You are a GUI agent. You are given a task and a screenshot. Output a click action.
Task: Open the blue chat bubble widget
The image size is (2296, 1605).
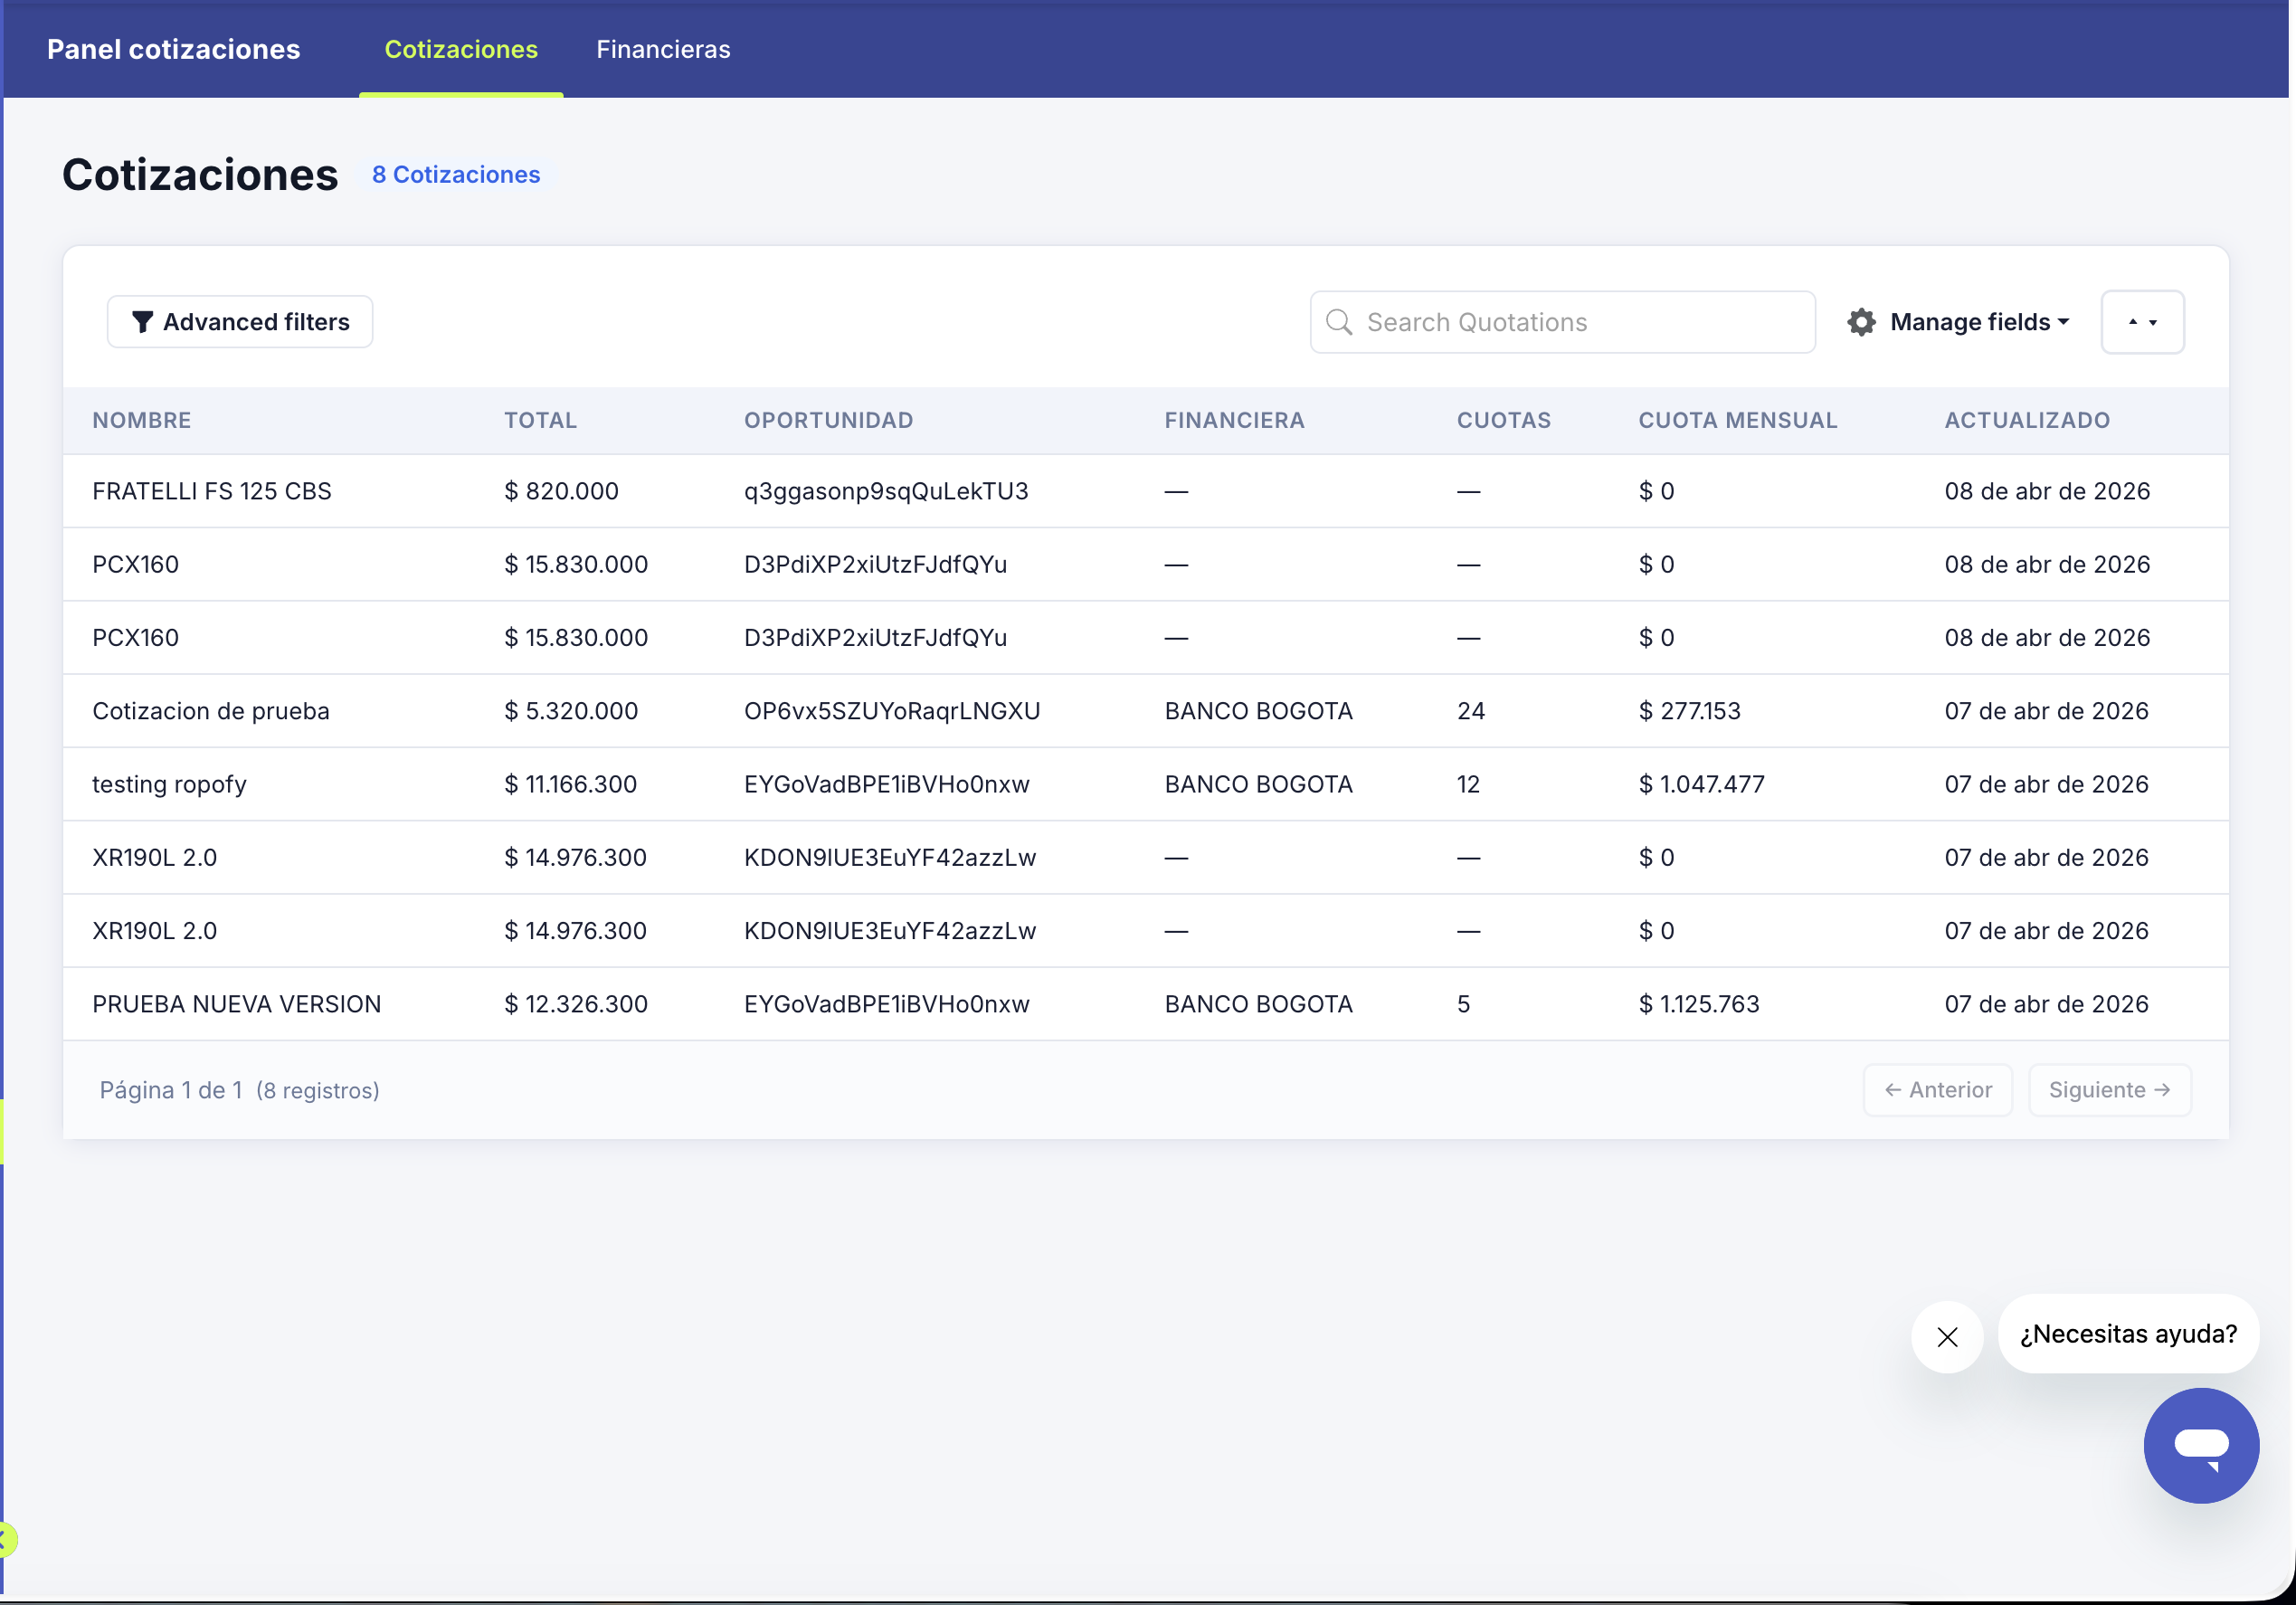(x=2200, y=1445)
